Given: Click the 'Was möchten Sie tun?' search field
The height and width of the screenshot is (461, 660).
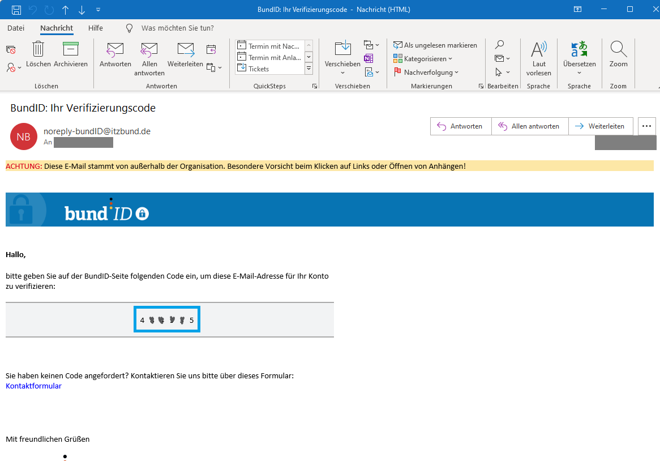Looking at the screenshot, I should 177,28.
